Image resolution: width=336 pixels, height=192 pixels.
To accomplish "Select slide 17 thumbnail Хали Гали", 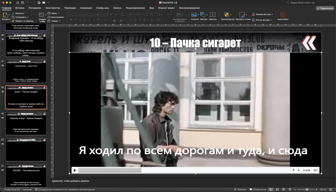I will [x=26, y=71].
